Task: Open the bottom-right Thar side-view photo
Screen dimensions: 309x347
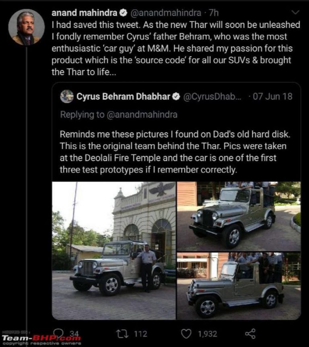Action: [x=239, y=286]
